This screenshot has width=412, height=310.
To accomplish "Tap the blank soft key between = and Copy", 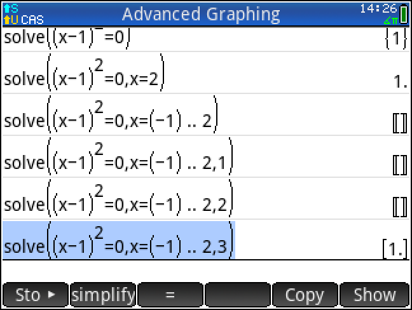I will (x=238, y=295).
